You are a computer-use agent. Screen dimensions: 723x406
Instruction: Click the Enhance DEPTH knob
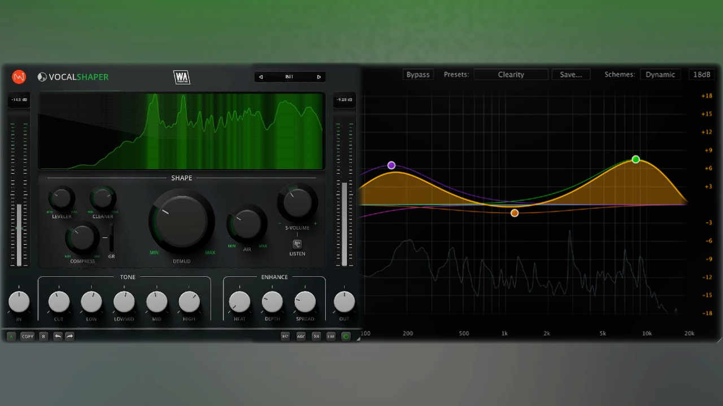click(x=272, y=302)
